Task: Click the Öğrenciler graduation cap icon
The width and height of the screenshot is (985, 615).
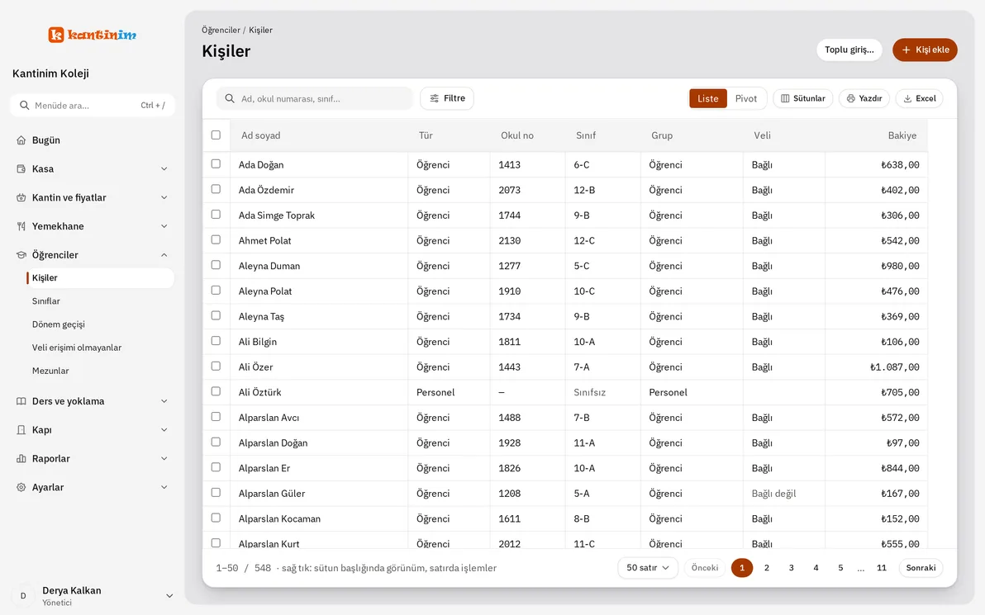Action: [x=21, y=255]
